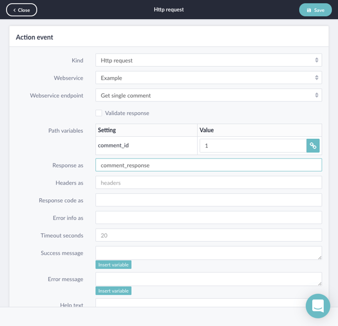This screenshot has height=326, width=338.
Task: Close the Http request dialog
Action: 22,10
